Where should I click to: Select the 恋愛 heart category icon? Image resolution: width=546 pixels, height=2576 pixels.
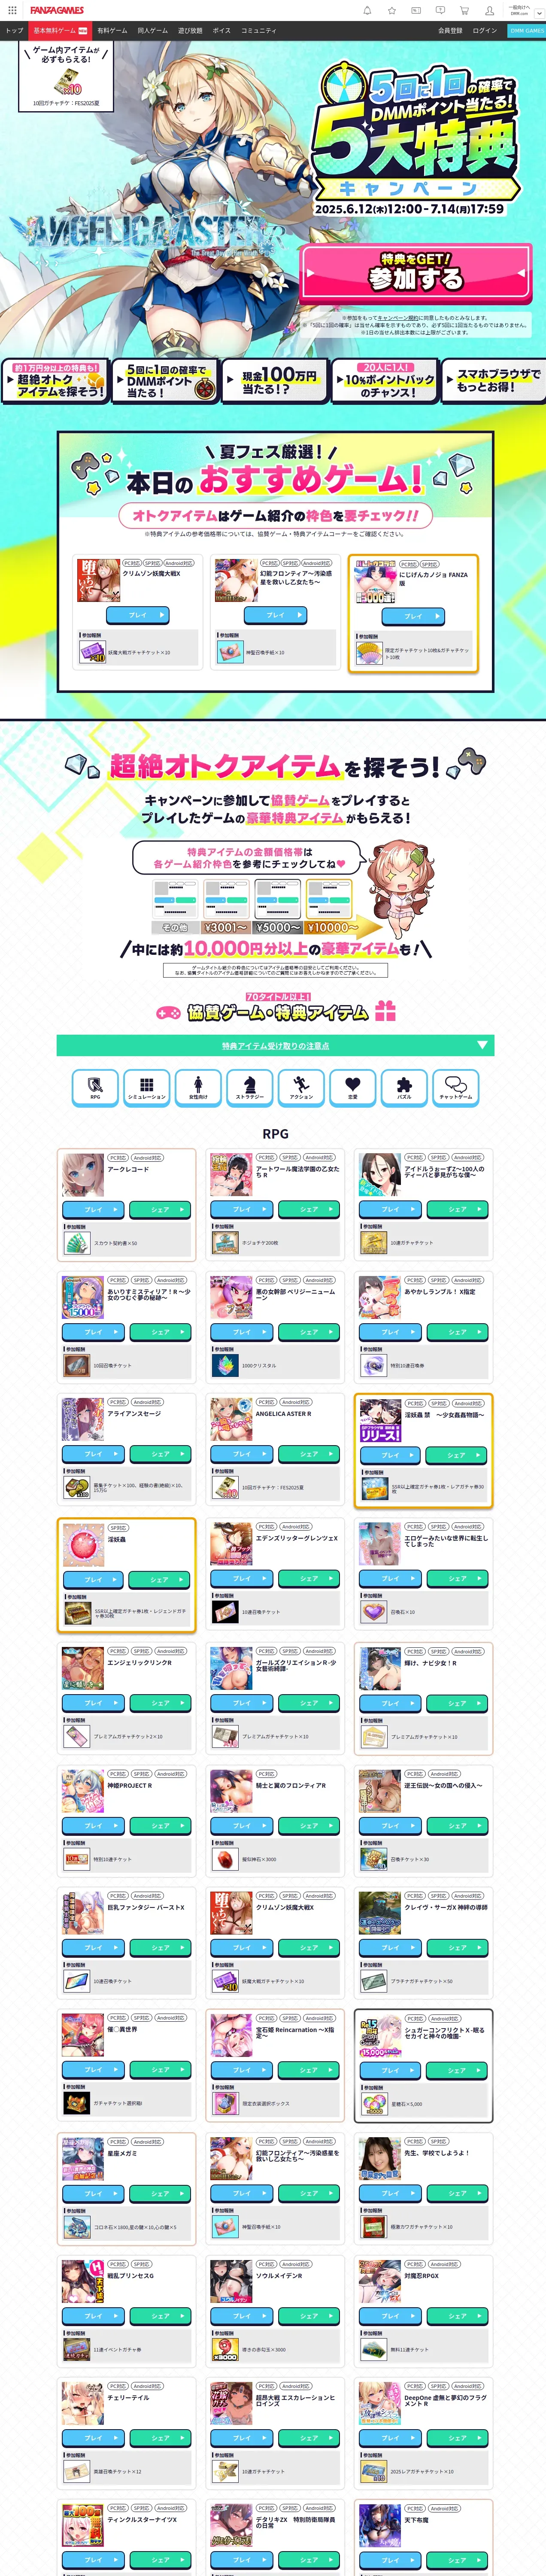coord(353,1087)
